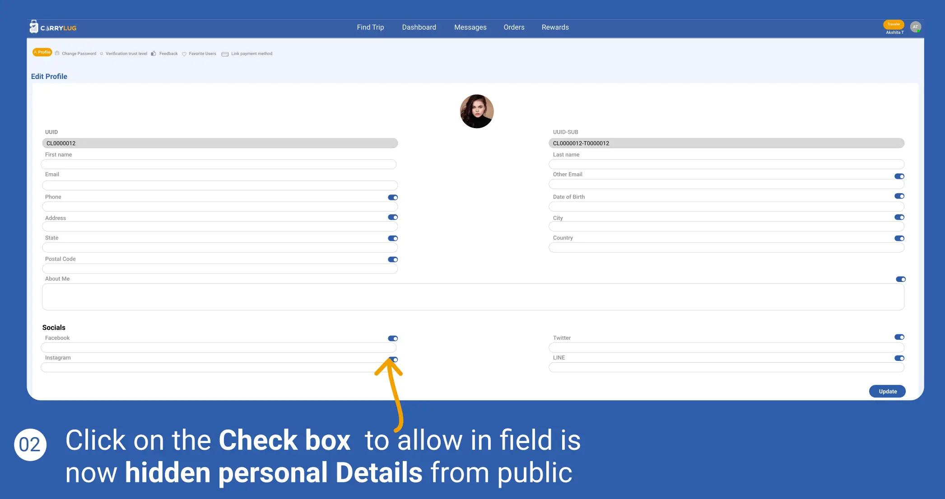Click the Verification trust level icon
945x499 pixels.
102,54
